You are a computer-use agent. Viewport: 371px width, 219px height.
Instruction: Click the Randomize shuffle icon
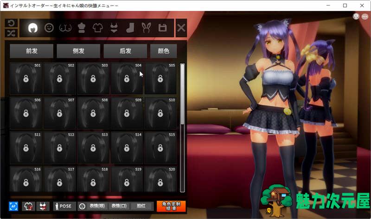point(11,33)
